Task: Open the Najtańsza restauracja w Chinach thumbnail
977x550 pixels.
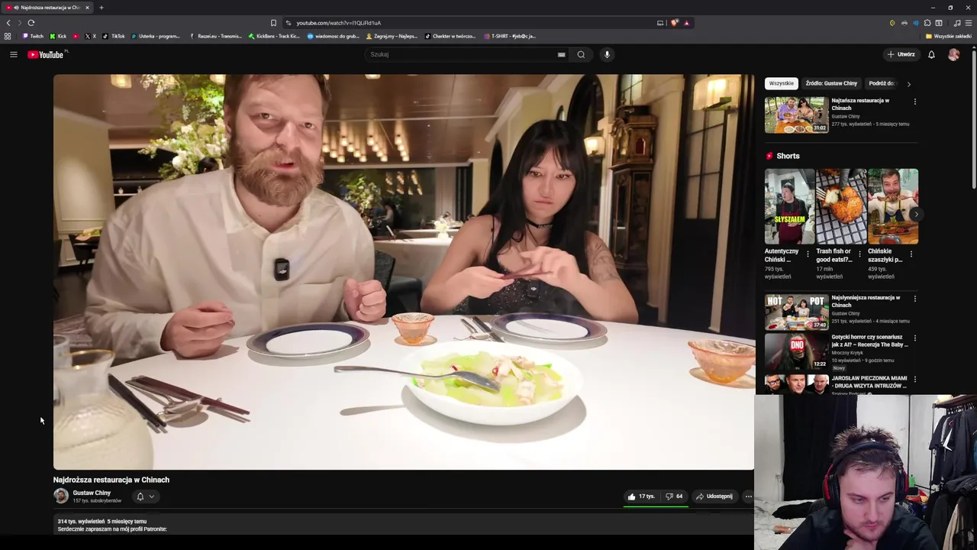Action: click(796, 115)
